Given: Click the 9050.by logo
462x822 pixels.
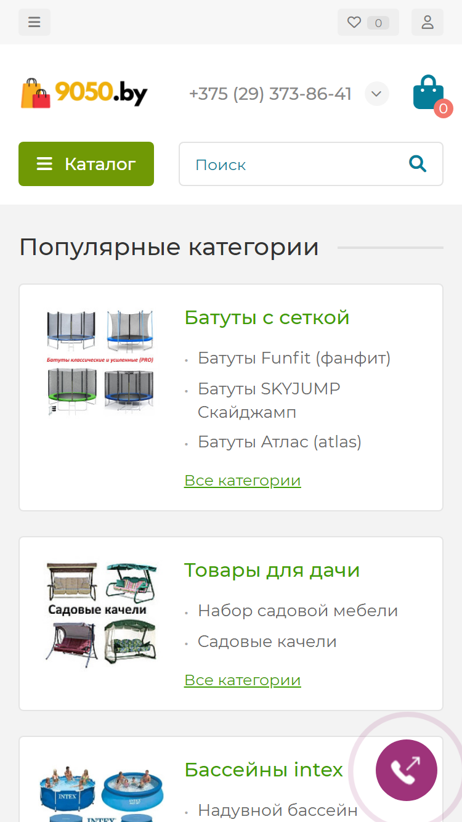Looking at the screenshot, I should (x=84, y=93).
